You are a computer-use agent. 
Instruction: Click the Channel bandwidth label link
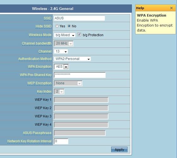37,43
